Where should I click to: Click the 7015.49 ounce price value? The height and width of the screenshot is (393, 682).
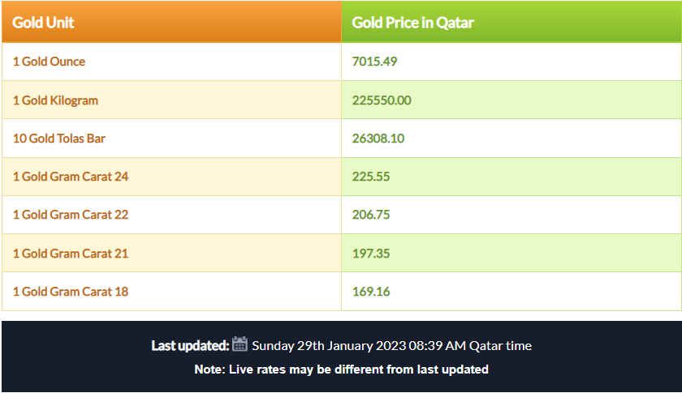[x=374, y=62]
